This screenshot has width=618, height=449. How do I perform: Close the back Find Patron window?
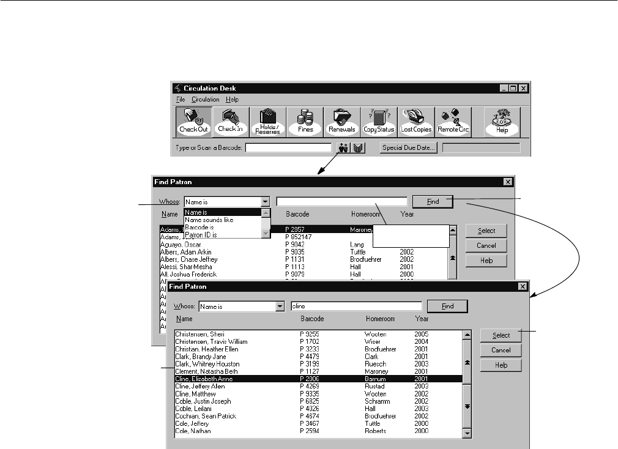point(508,182)
